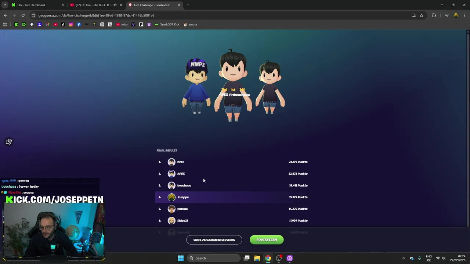Image resolution: width=470 pixels, height=264 pixels.
Task: Select APEX row in final results
Action: tap(233, 174)
